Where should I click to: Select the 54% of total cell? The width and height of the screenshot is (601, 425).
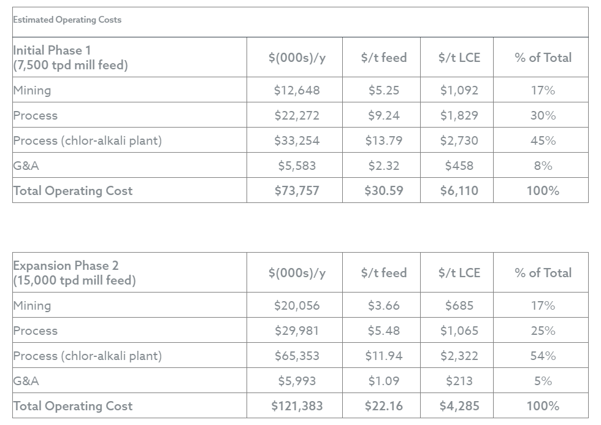(543, 356)
